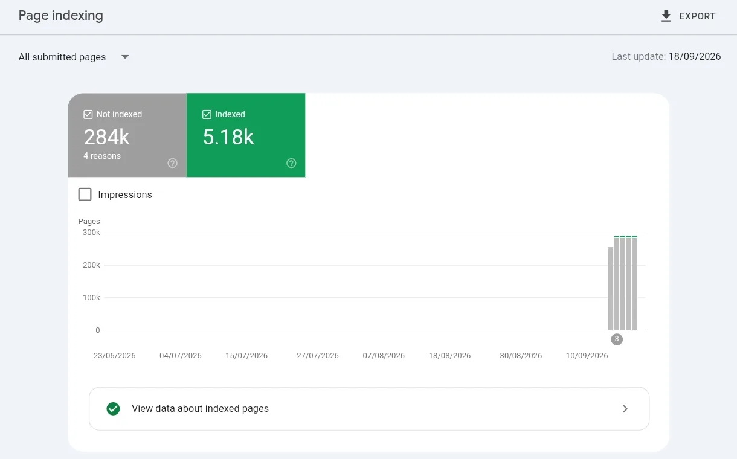
Task: Click the 30/08/2026 date label
Action: (521, 356)
